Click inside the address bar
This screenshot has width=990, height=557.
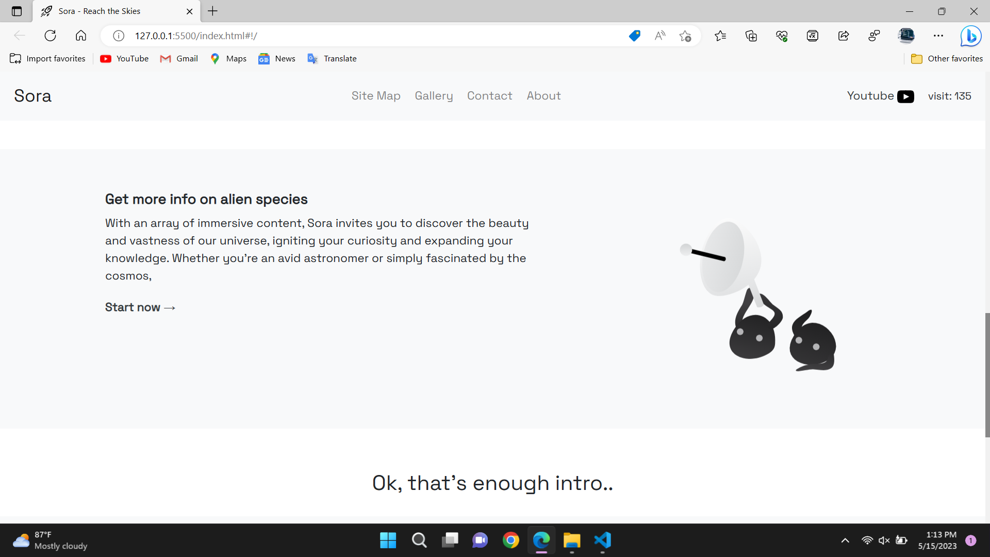361,36
